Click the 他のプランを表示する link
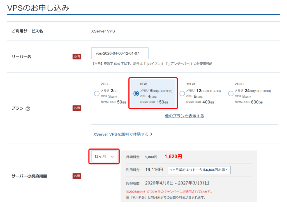Image resolution: width=287 pixels, height=207 pixels. 184,116
